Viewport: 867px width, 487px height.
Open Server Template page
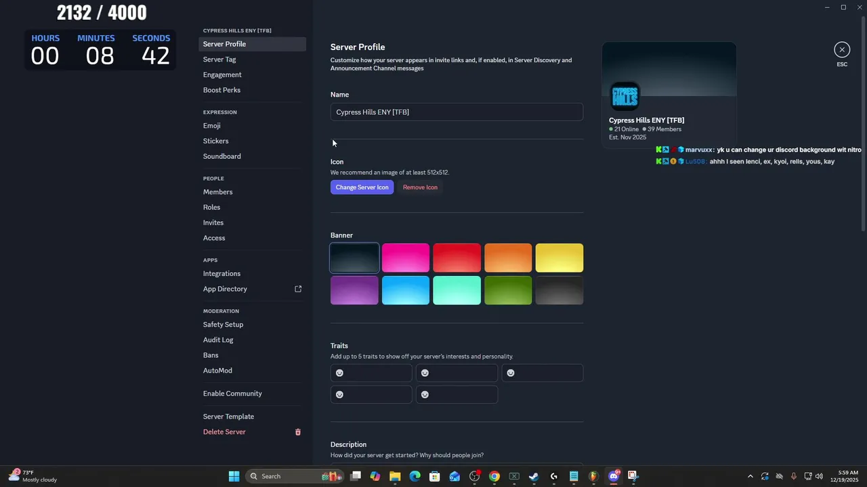pyautogui.click(x=252, y=417)
